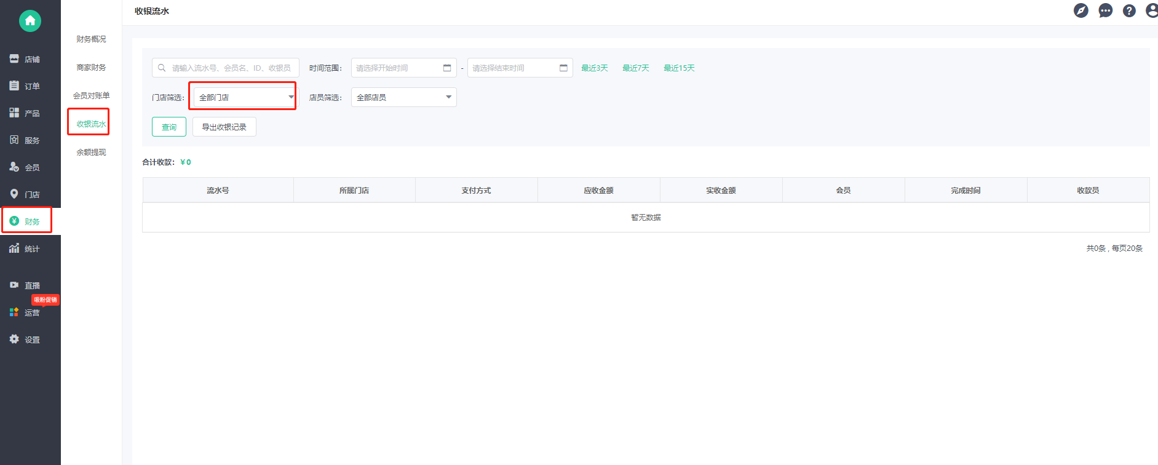
Task: Click the 店铺 store sidebar icon
Action: (14, 59)
